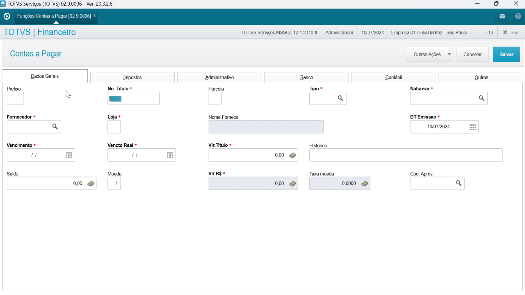Image resolution: width=525 pixels, height=295 pixels.
Task: Click the Contas a Pagar heading
Action: pos(36,54)
